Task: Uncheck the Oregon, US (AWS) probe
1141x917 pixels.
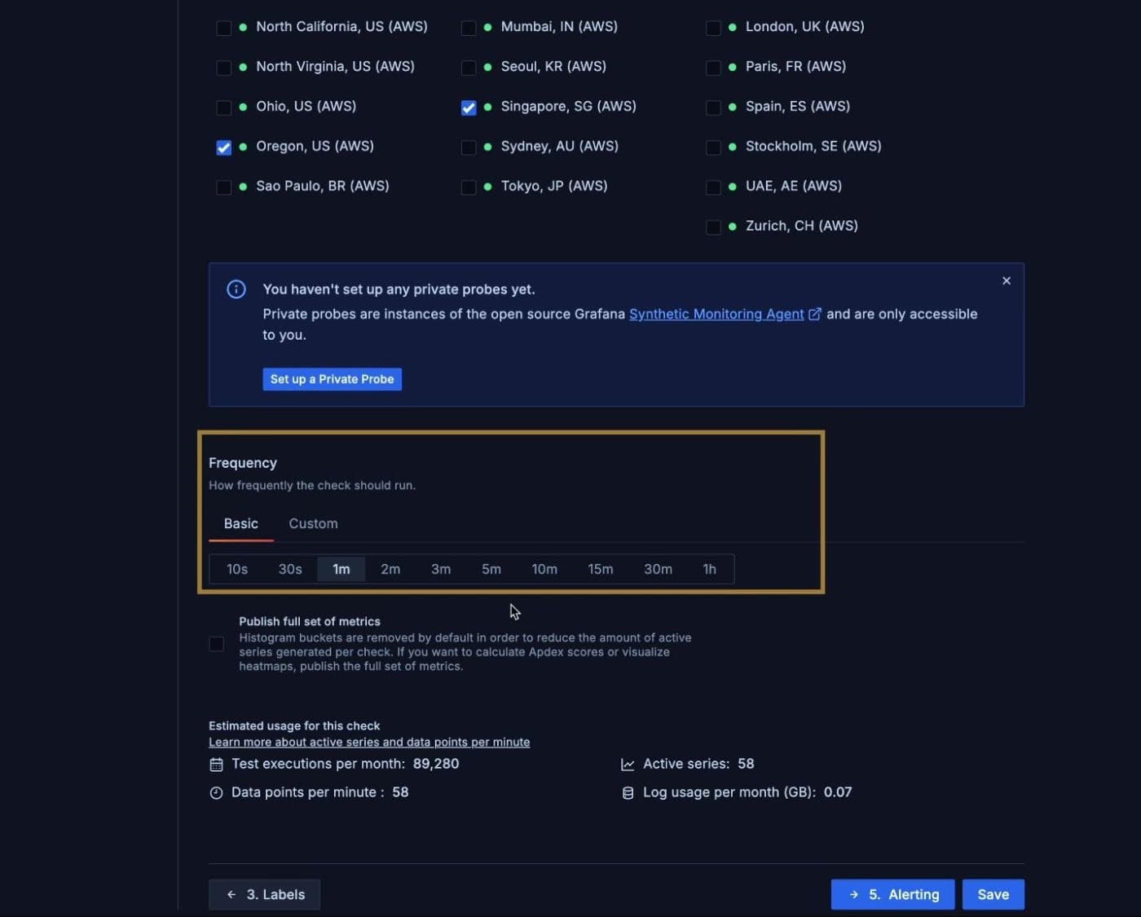Action: [x=223, y=148]
